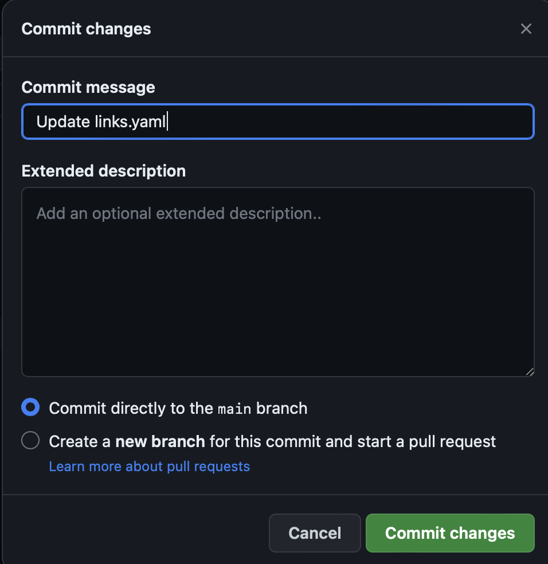Image resolution: width=548 pixels, height=564 pixels.
Task: Select the create new branch radio button
Action: (30, 441)
